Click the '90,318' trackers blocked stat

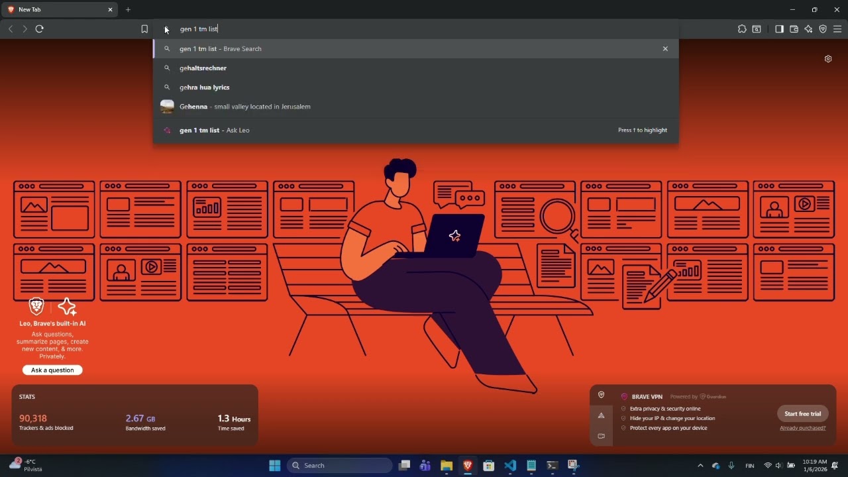[x=33, y=419]
